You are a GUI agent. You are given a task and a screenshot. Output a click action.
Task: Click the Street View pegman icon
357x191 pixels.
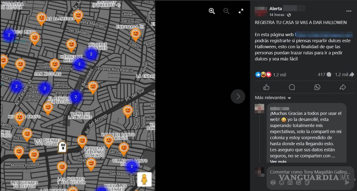point(144,179)
